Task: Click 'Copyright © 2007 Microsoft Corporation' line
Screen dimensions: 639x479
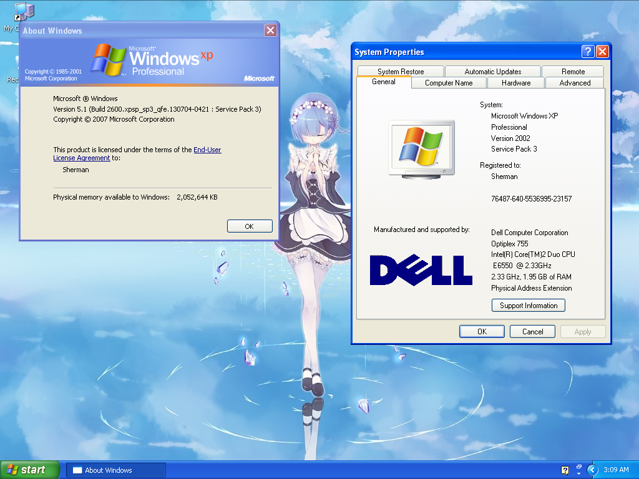Action: pos(114,119)
